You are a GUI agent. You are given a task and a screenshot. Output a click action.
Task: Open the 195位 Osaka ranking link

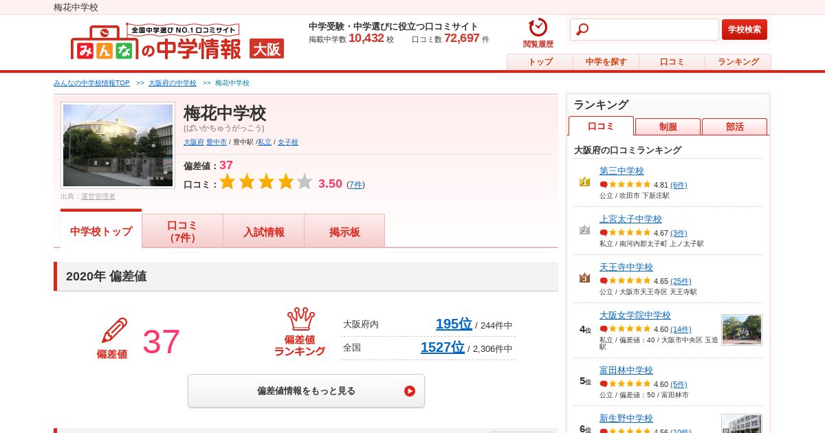pos(454,324)
